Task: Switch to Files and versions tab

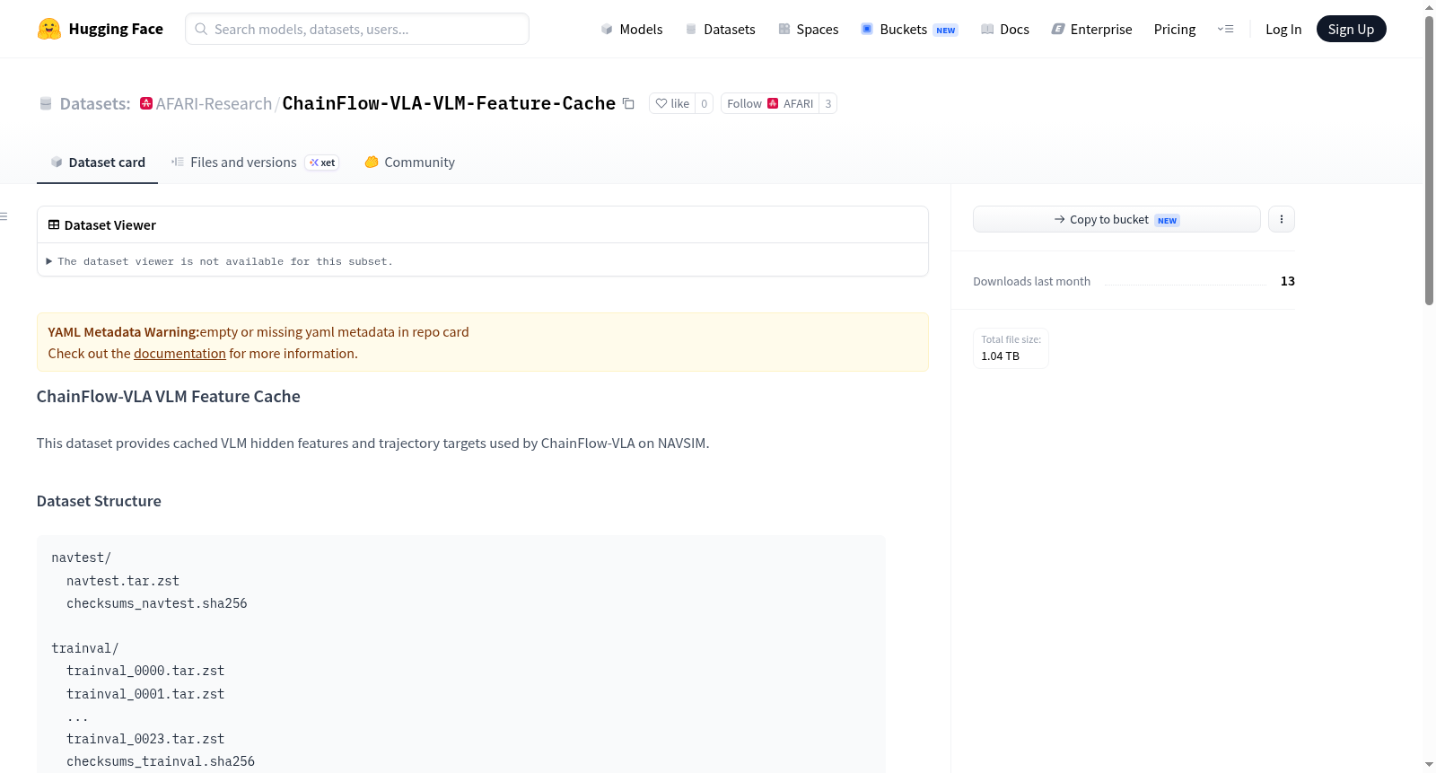Action: click(x=255, y=162)
